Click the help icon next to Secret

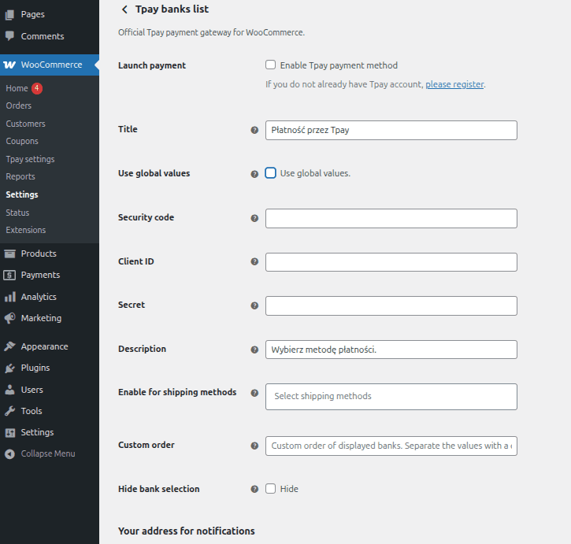point(254,305)
